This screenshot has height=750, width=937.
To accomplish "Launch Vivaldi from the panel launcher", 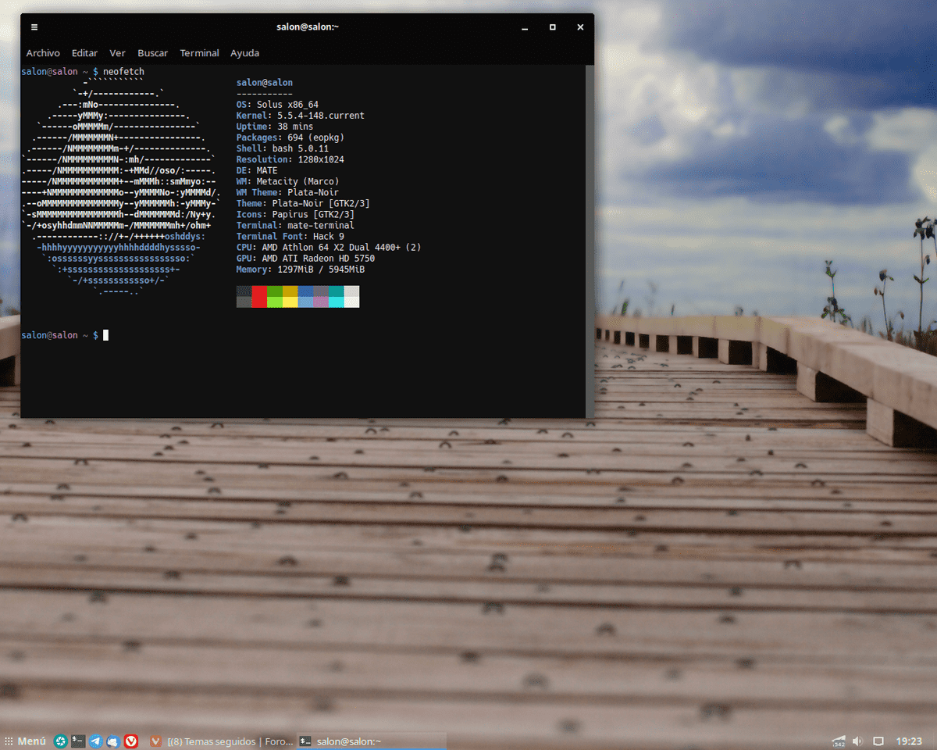I will [x=132, y=741].
